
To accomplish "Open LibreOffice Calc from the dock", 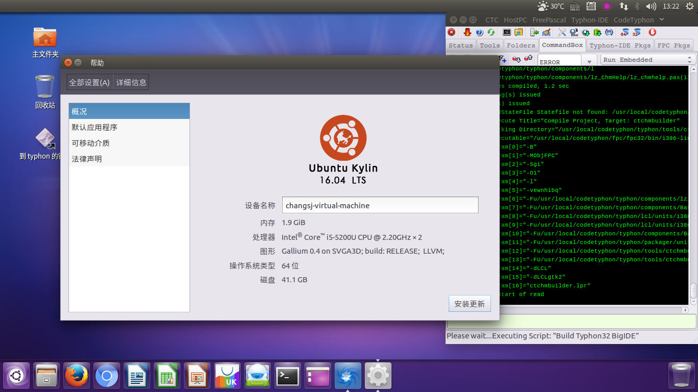I will click(x=167, y=376).
